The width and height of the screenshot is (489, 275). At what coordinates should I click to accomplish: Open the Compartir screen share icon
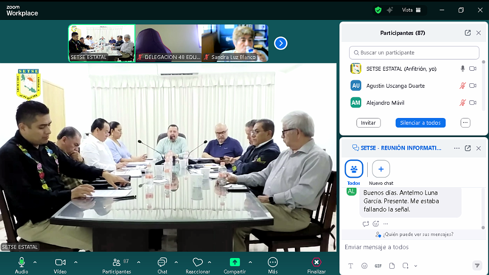pos(235,262)
